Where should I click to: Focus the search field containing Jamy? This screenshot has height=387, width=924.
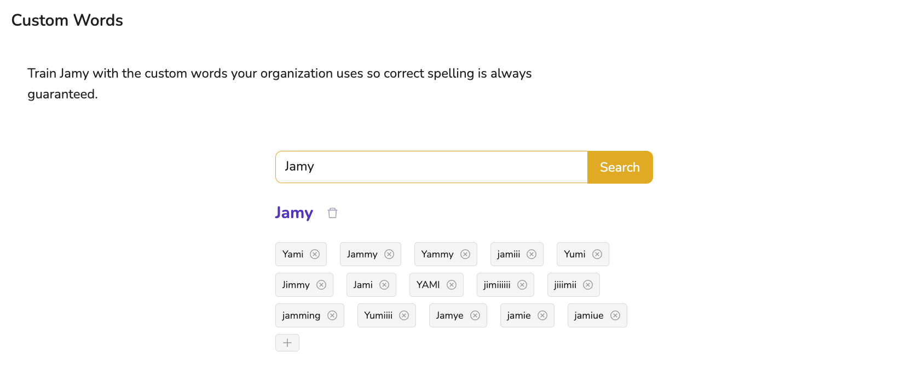point(431,167)
